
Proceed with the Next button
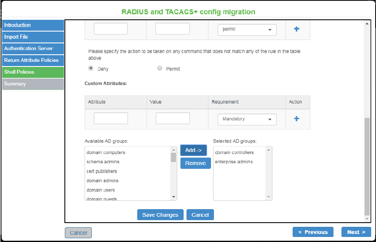(356, 232)
